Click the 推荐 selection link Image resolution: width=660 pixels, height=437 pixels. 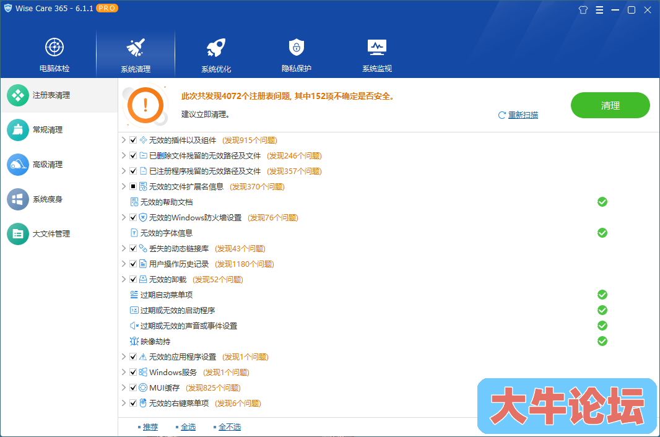click(x=150, y=427)
